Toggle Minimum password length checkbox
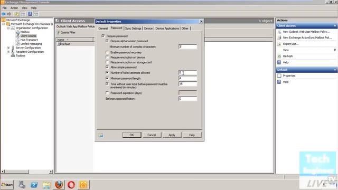 [107, 78]
